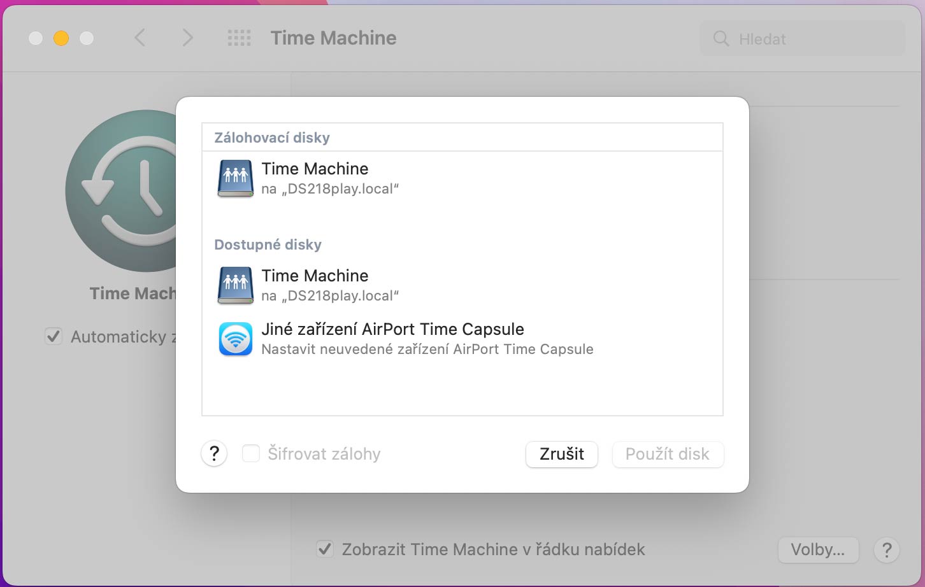Click the shared disk icon under Dostupné disky

pos(236,285)
